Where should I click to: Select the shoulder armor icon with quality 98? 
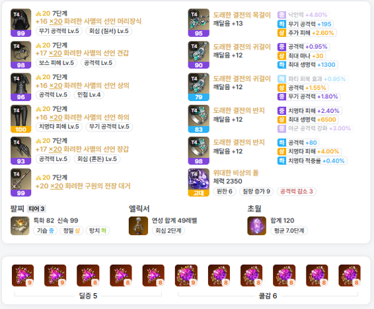click(x=20, y=55)
